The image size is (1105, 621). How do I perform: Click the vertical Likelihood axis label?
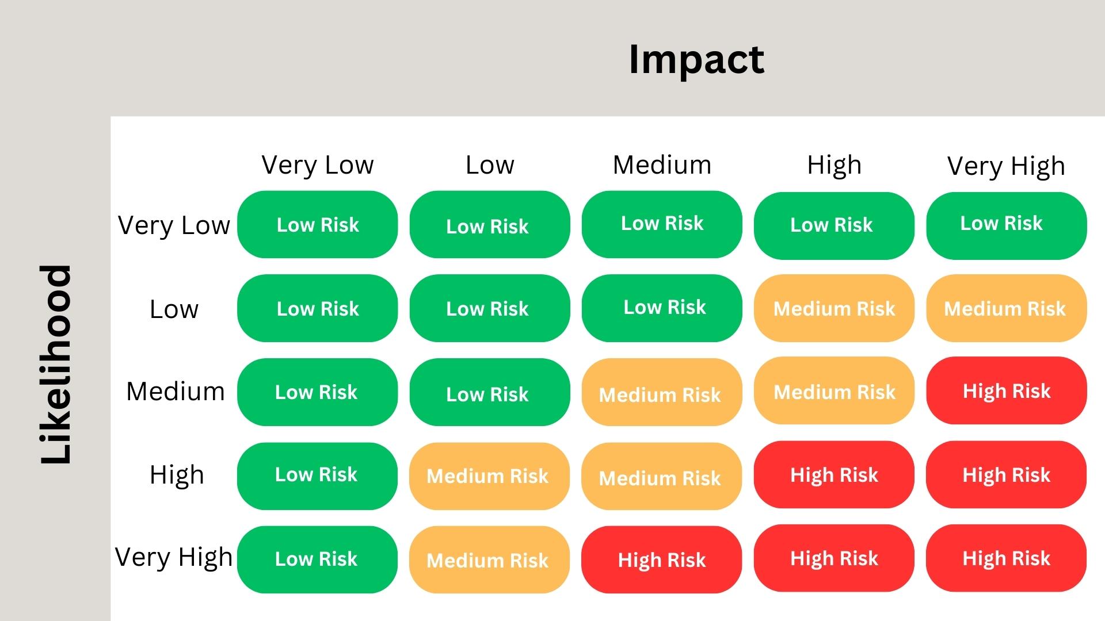[x=56, y=364]
